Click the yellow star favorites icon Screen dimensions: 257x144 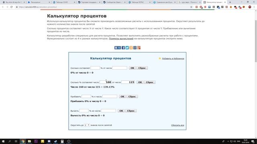click(x=160, y=58)
